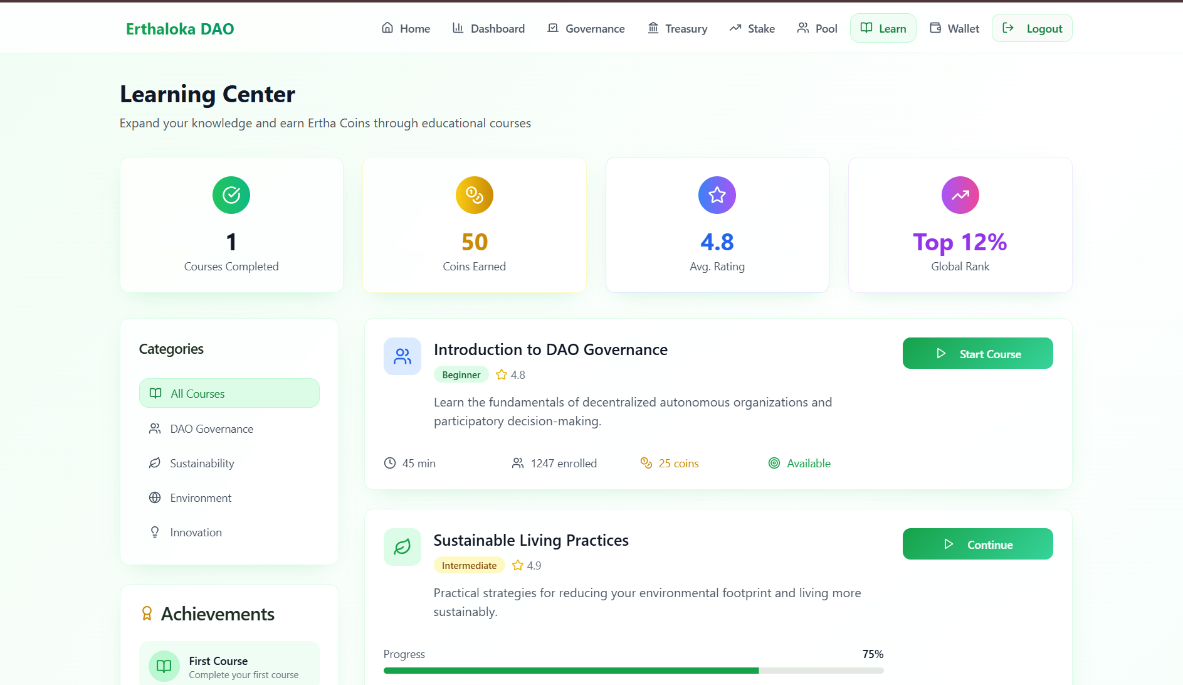Open the First Course achievement book icon
Image resolution: width=1183 pixels, height=685 pixels.
[x=164, y=666]
